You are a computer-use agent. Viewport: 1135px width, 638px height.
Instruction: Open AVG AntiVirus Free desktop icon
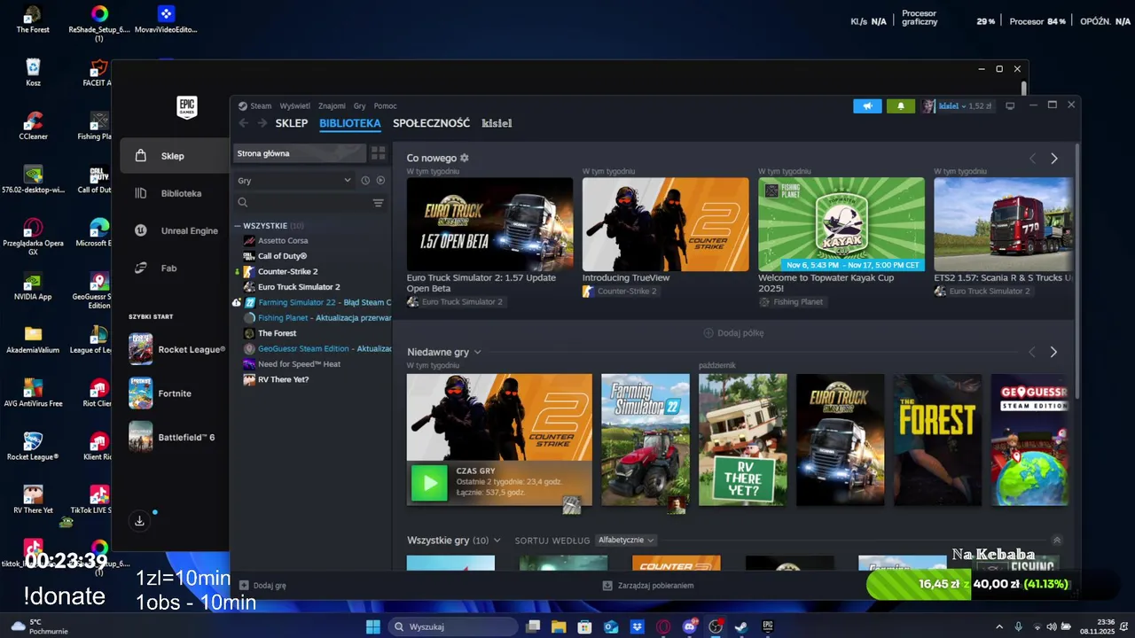coord(33,393)
